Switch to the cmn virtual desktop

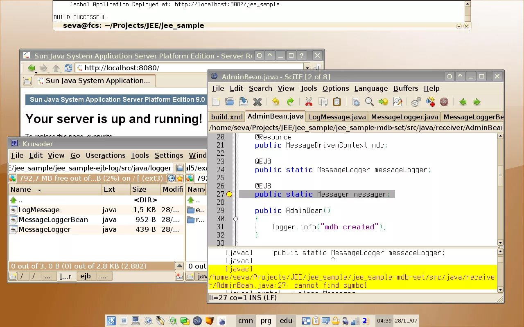click(x=246, y=321)
